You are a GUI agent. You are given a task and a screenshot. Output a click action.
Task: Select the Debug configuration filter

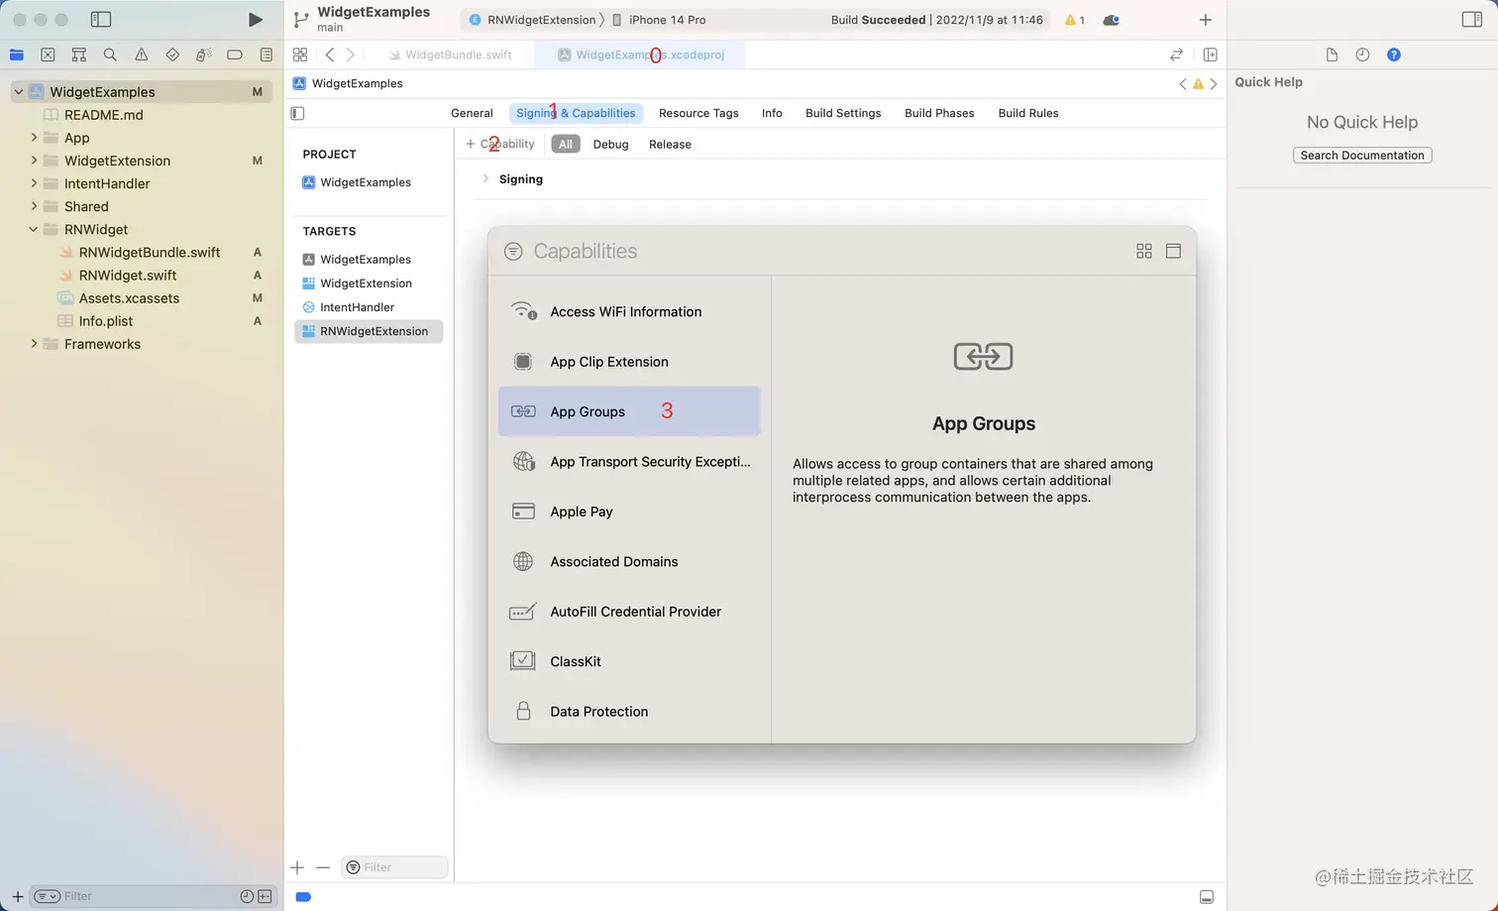[x=610, y=145]
